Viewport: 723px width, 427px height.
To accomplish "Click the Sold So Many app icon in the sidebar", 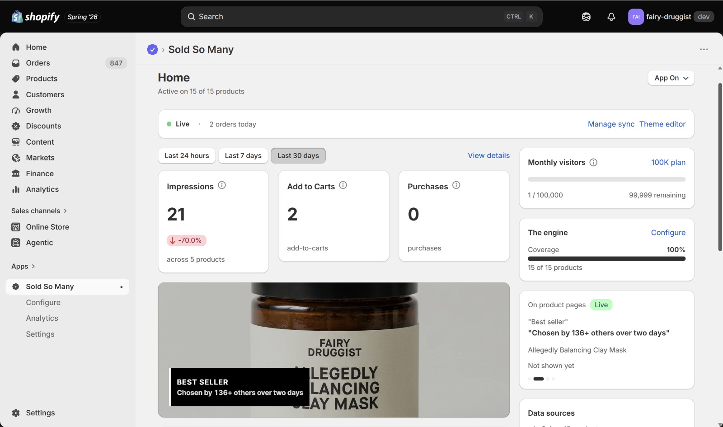I will coord(16,286).
